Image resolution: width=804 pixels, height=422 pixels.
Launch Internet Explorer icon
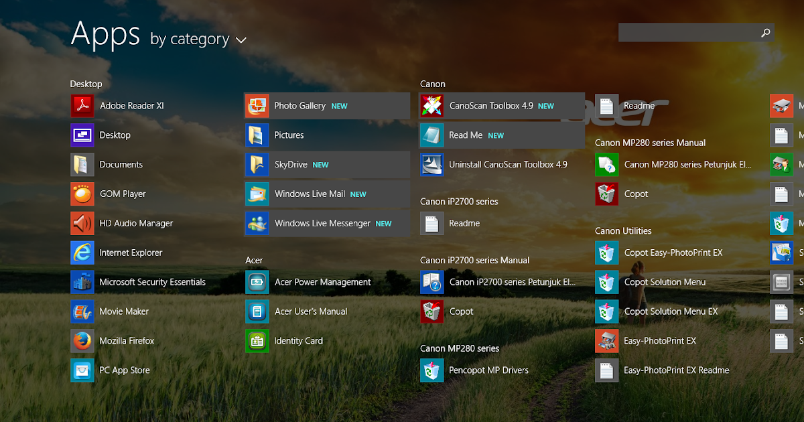point(82,253)
